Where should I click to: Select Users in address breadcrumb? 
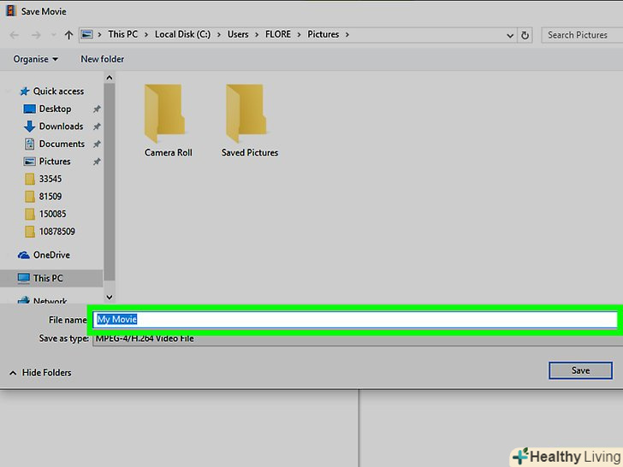point(238,34)
